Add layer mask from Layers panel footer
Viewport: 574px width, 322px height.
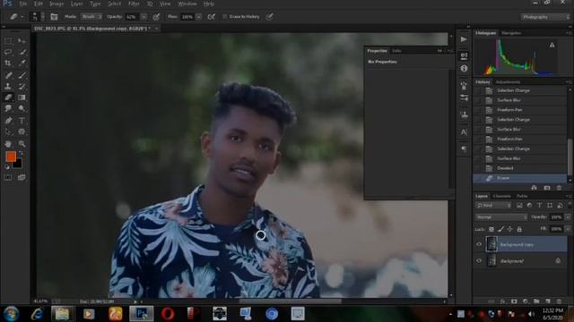[x=514, y=301]
